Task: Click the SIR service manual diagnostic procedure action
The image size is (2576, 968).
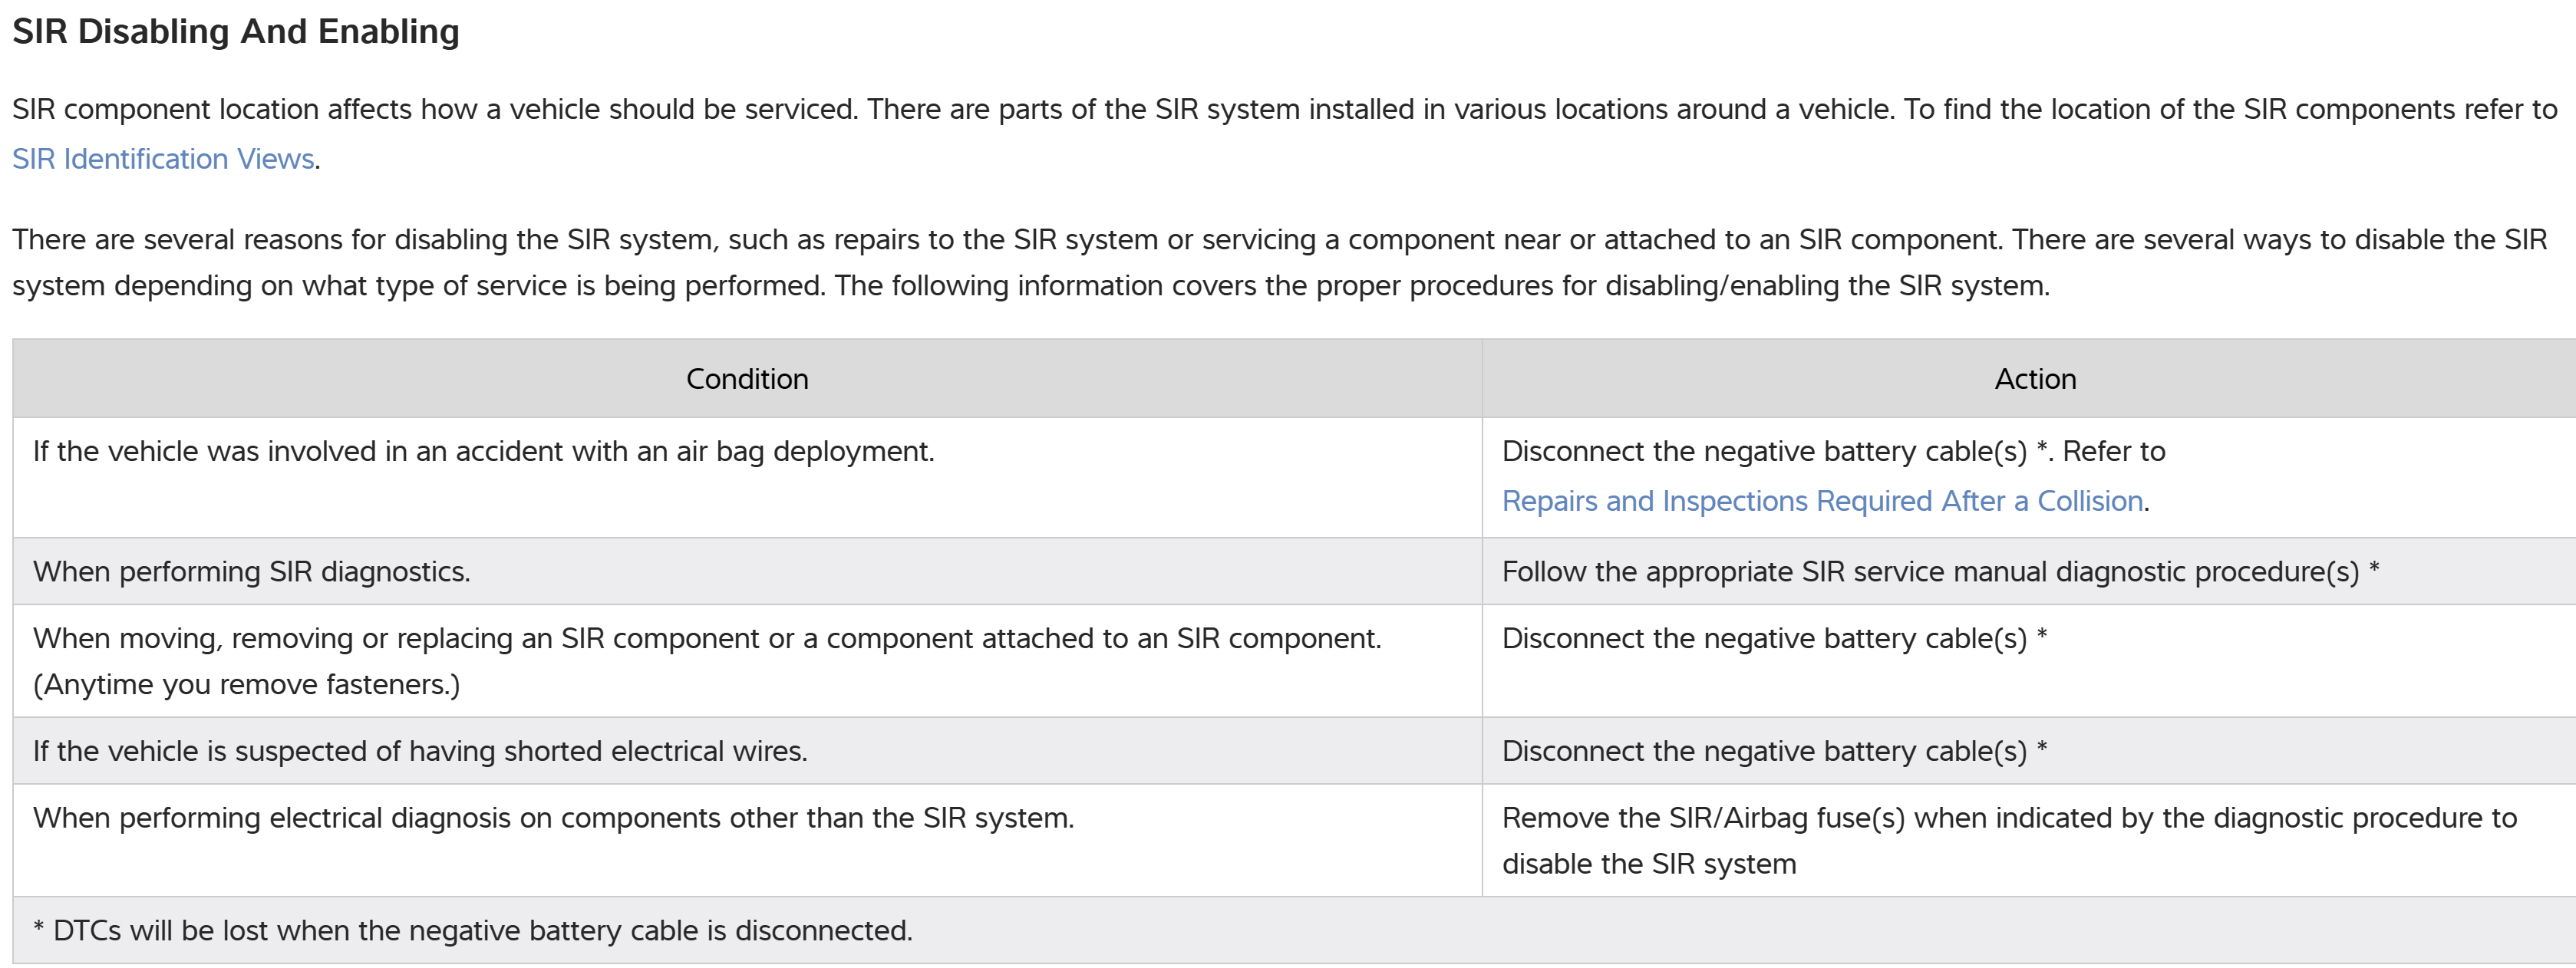Action: (1939, 572)
